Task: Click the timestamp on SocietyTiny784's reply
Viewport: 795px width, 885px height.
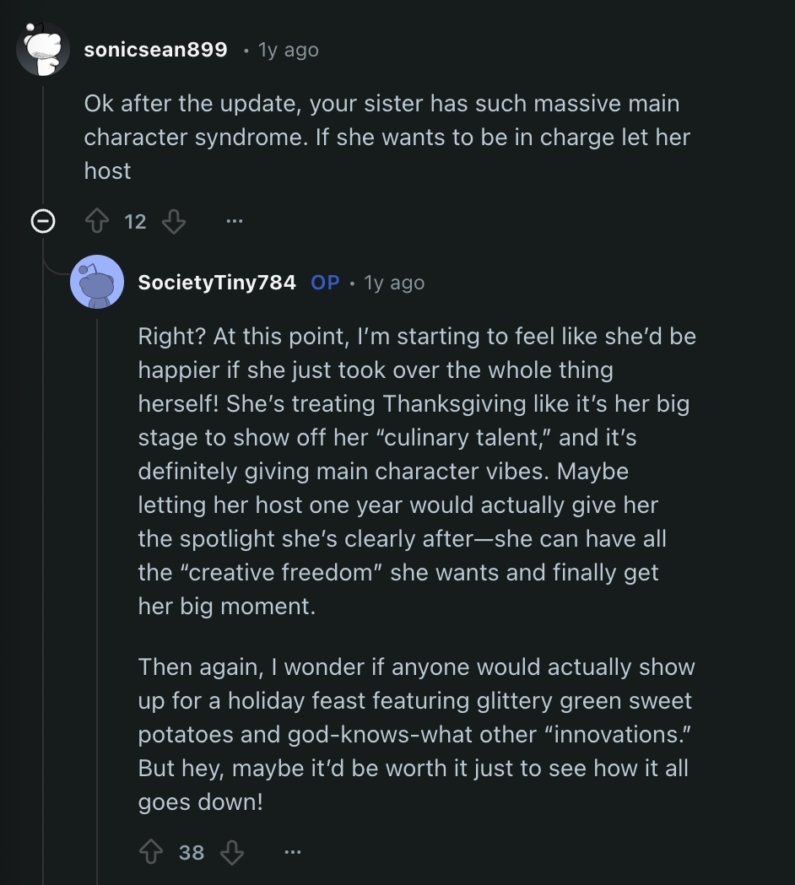Action: [394, 283]
